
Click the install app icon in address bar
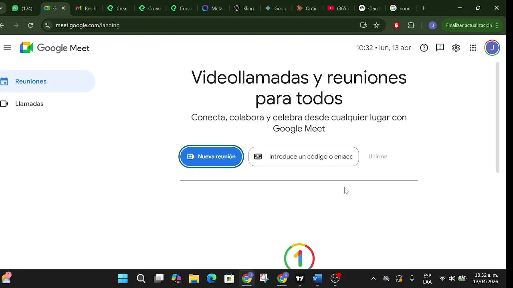(364, 25)
